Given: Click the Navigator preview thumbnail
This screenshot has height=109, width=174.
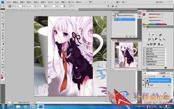Looking at the screenshot, I should [x=126, y=55].
